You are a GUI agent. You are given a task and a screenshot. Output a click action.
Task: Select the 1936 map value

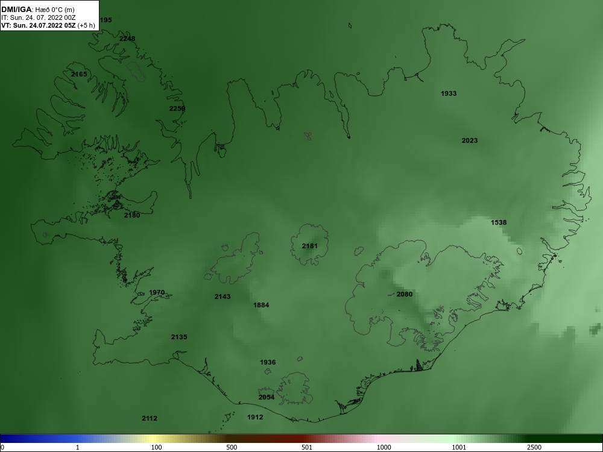(268, 362)
